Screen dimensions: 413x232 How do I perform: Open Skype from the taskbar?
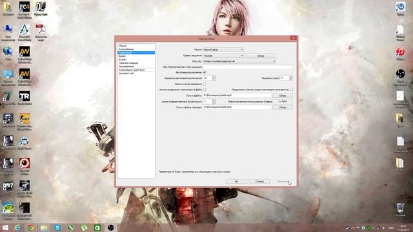[x=57, y=227]
